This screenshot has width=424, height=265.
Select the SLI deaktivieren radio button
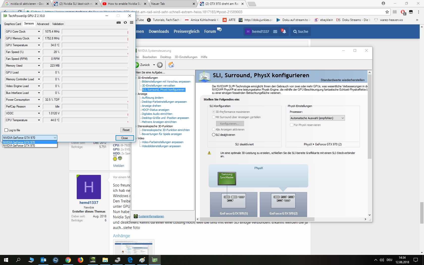(214, 135)
